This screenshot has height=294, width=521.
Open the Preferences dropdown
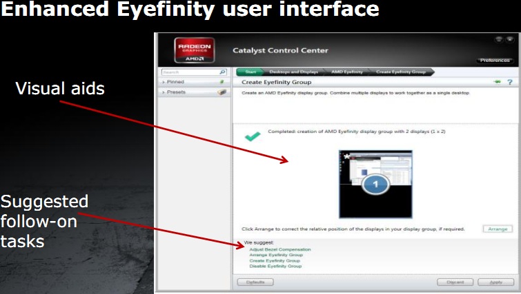pos(495,61)
